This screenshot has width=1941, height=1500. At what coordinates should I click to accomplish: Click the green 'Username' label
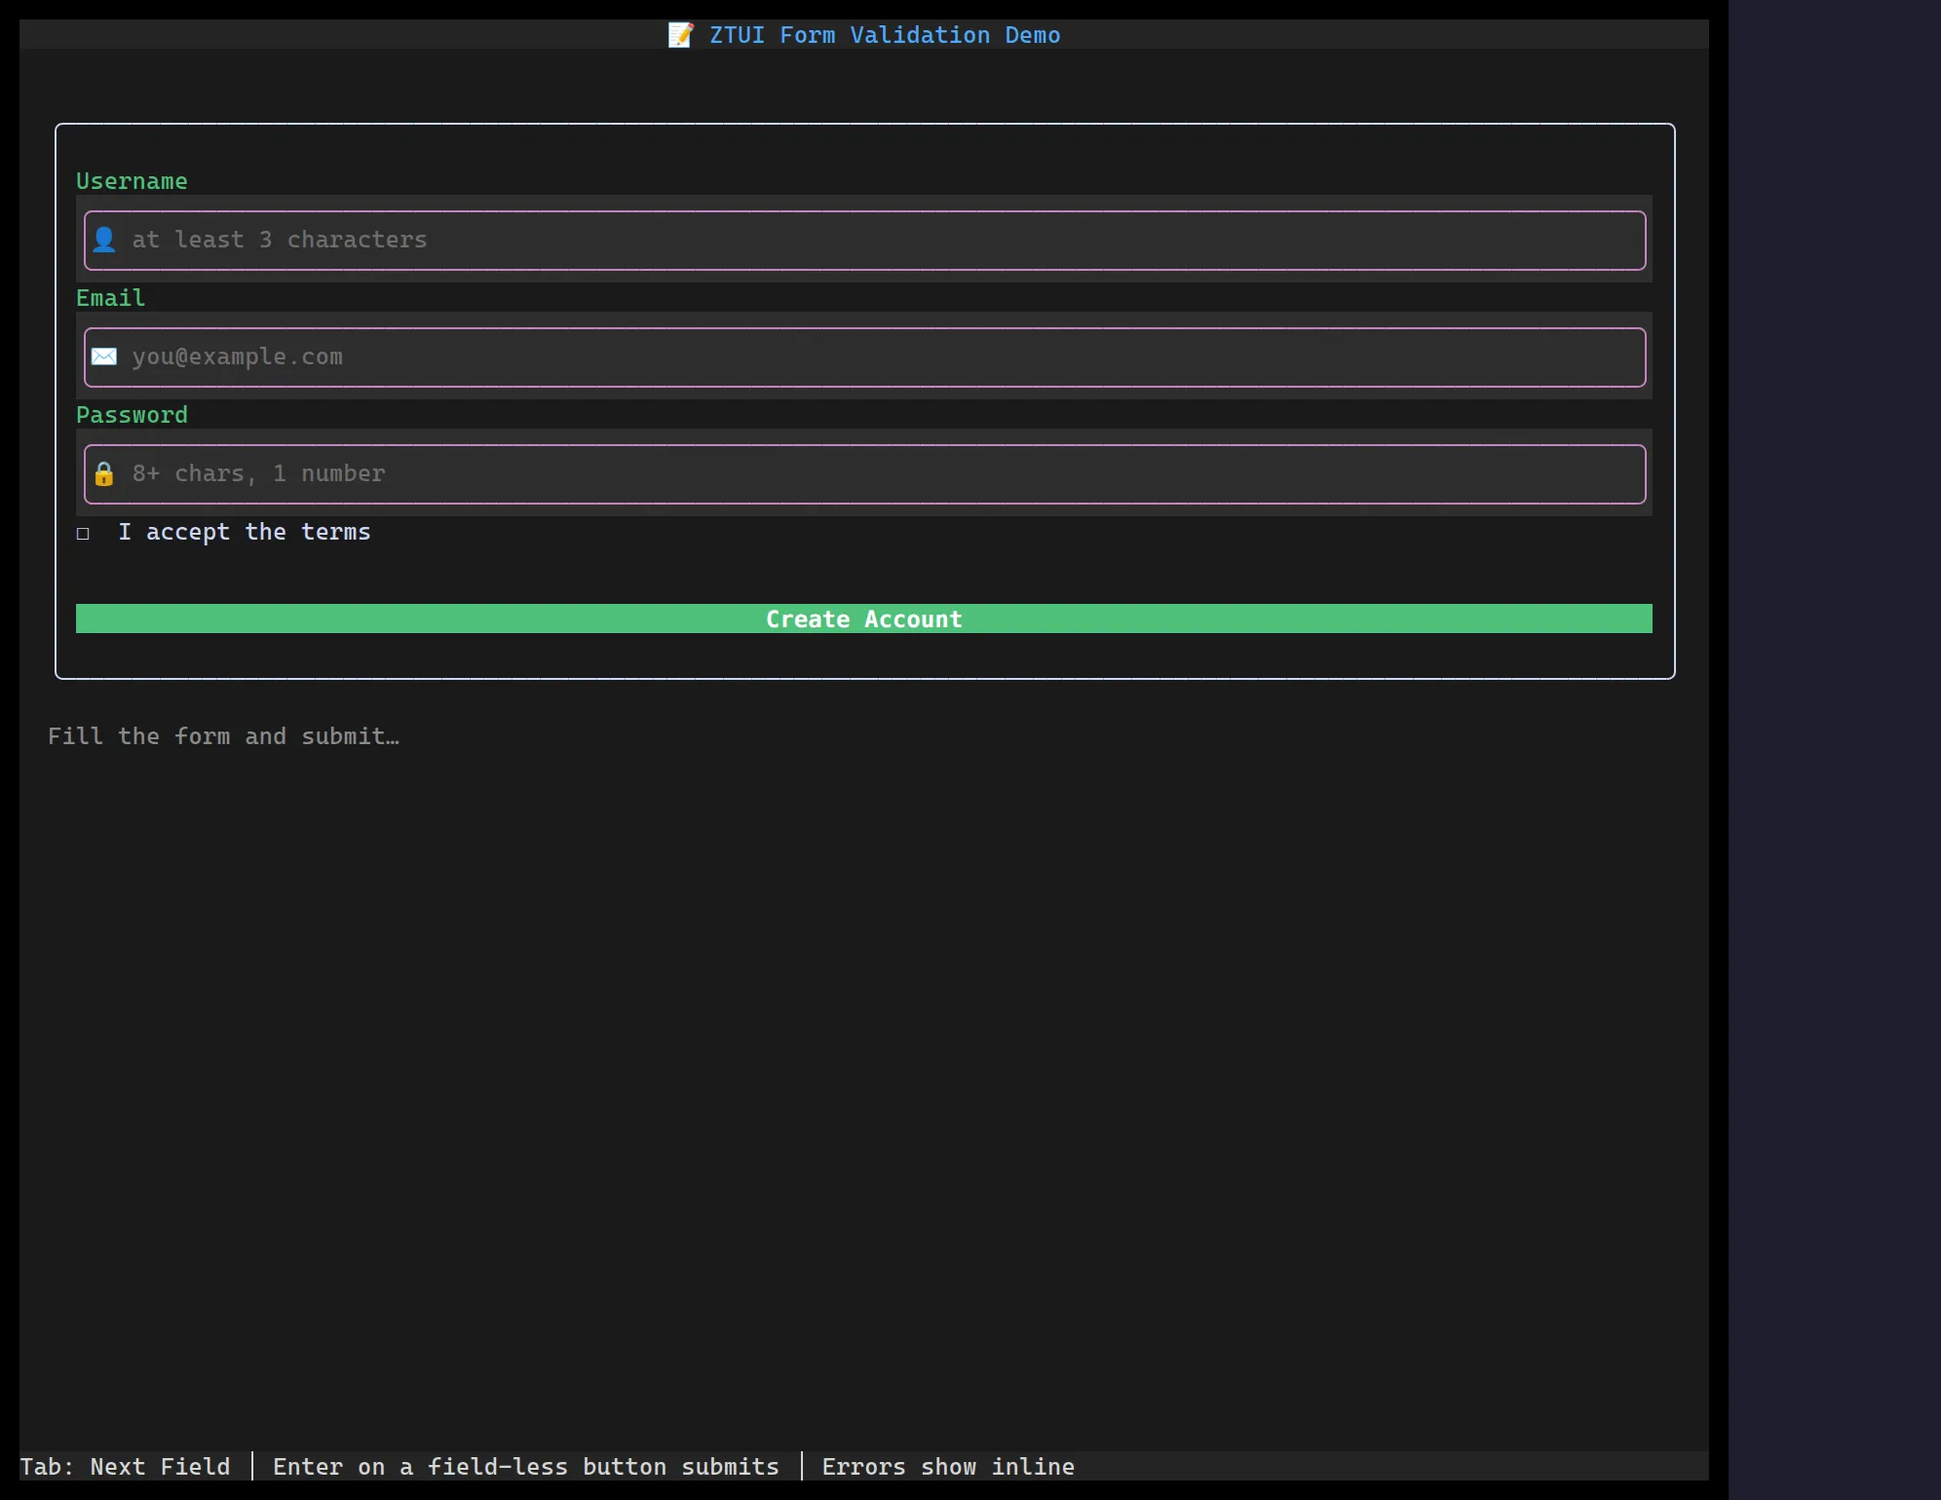click(132, 182)
